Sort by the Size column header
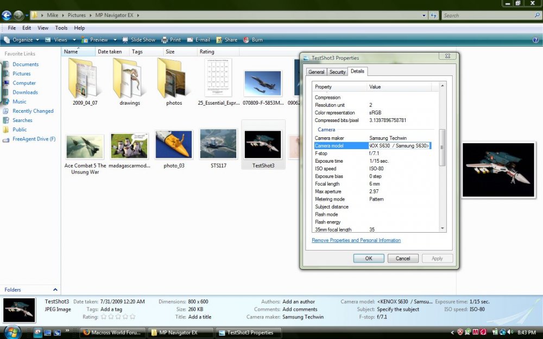This screenshot has width=543, height=339. (180, 52)
